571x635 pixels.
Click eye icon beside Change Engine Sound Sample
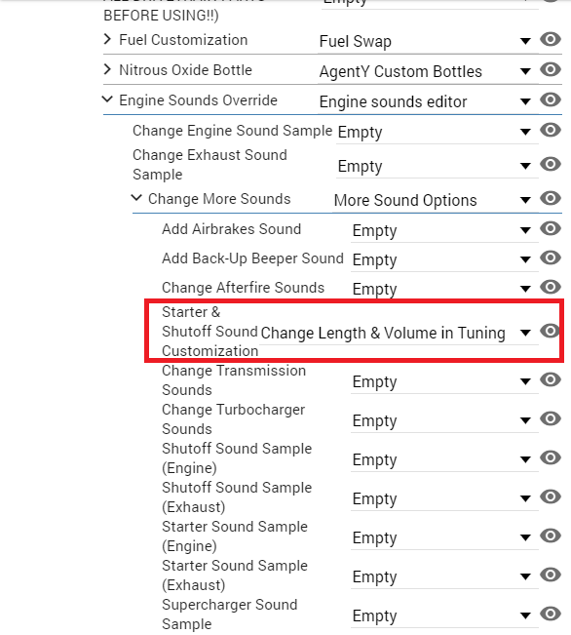[x=551, y=130]
